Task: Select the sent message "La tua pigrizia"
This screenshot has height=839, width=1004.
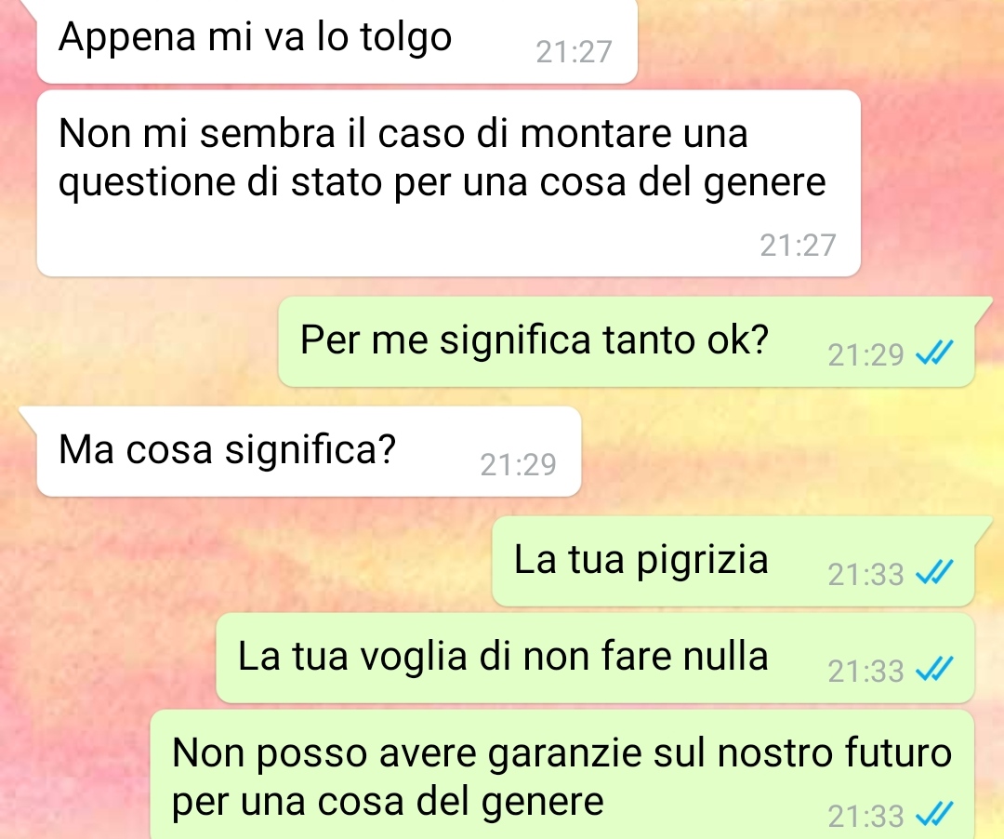Action: click(733, 561)
